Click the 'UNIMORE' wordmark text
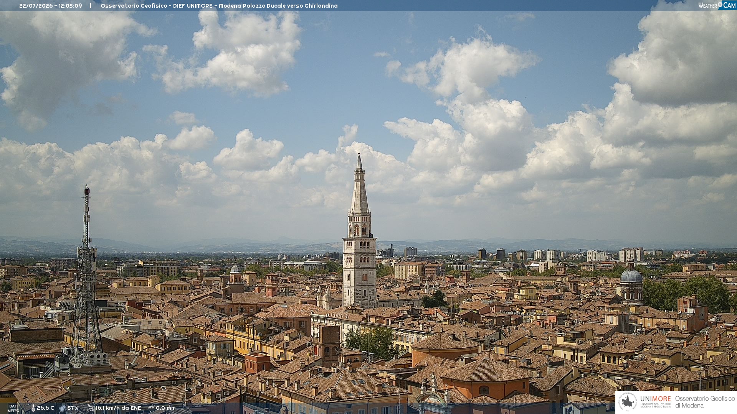The height and width of the screenshot is (414, 737). [x=655, y=399]
